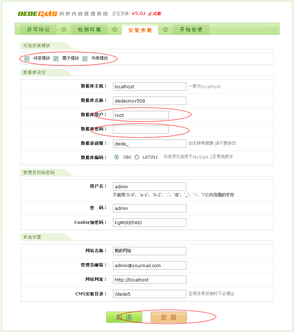294x332 pixels.
Task: Click the arrow icon before 开始安装 step
Action: [x=165, y=29]
